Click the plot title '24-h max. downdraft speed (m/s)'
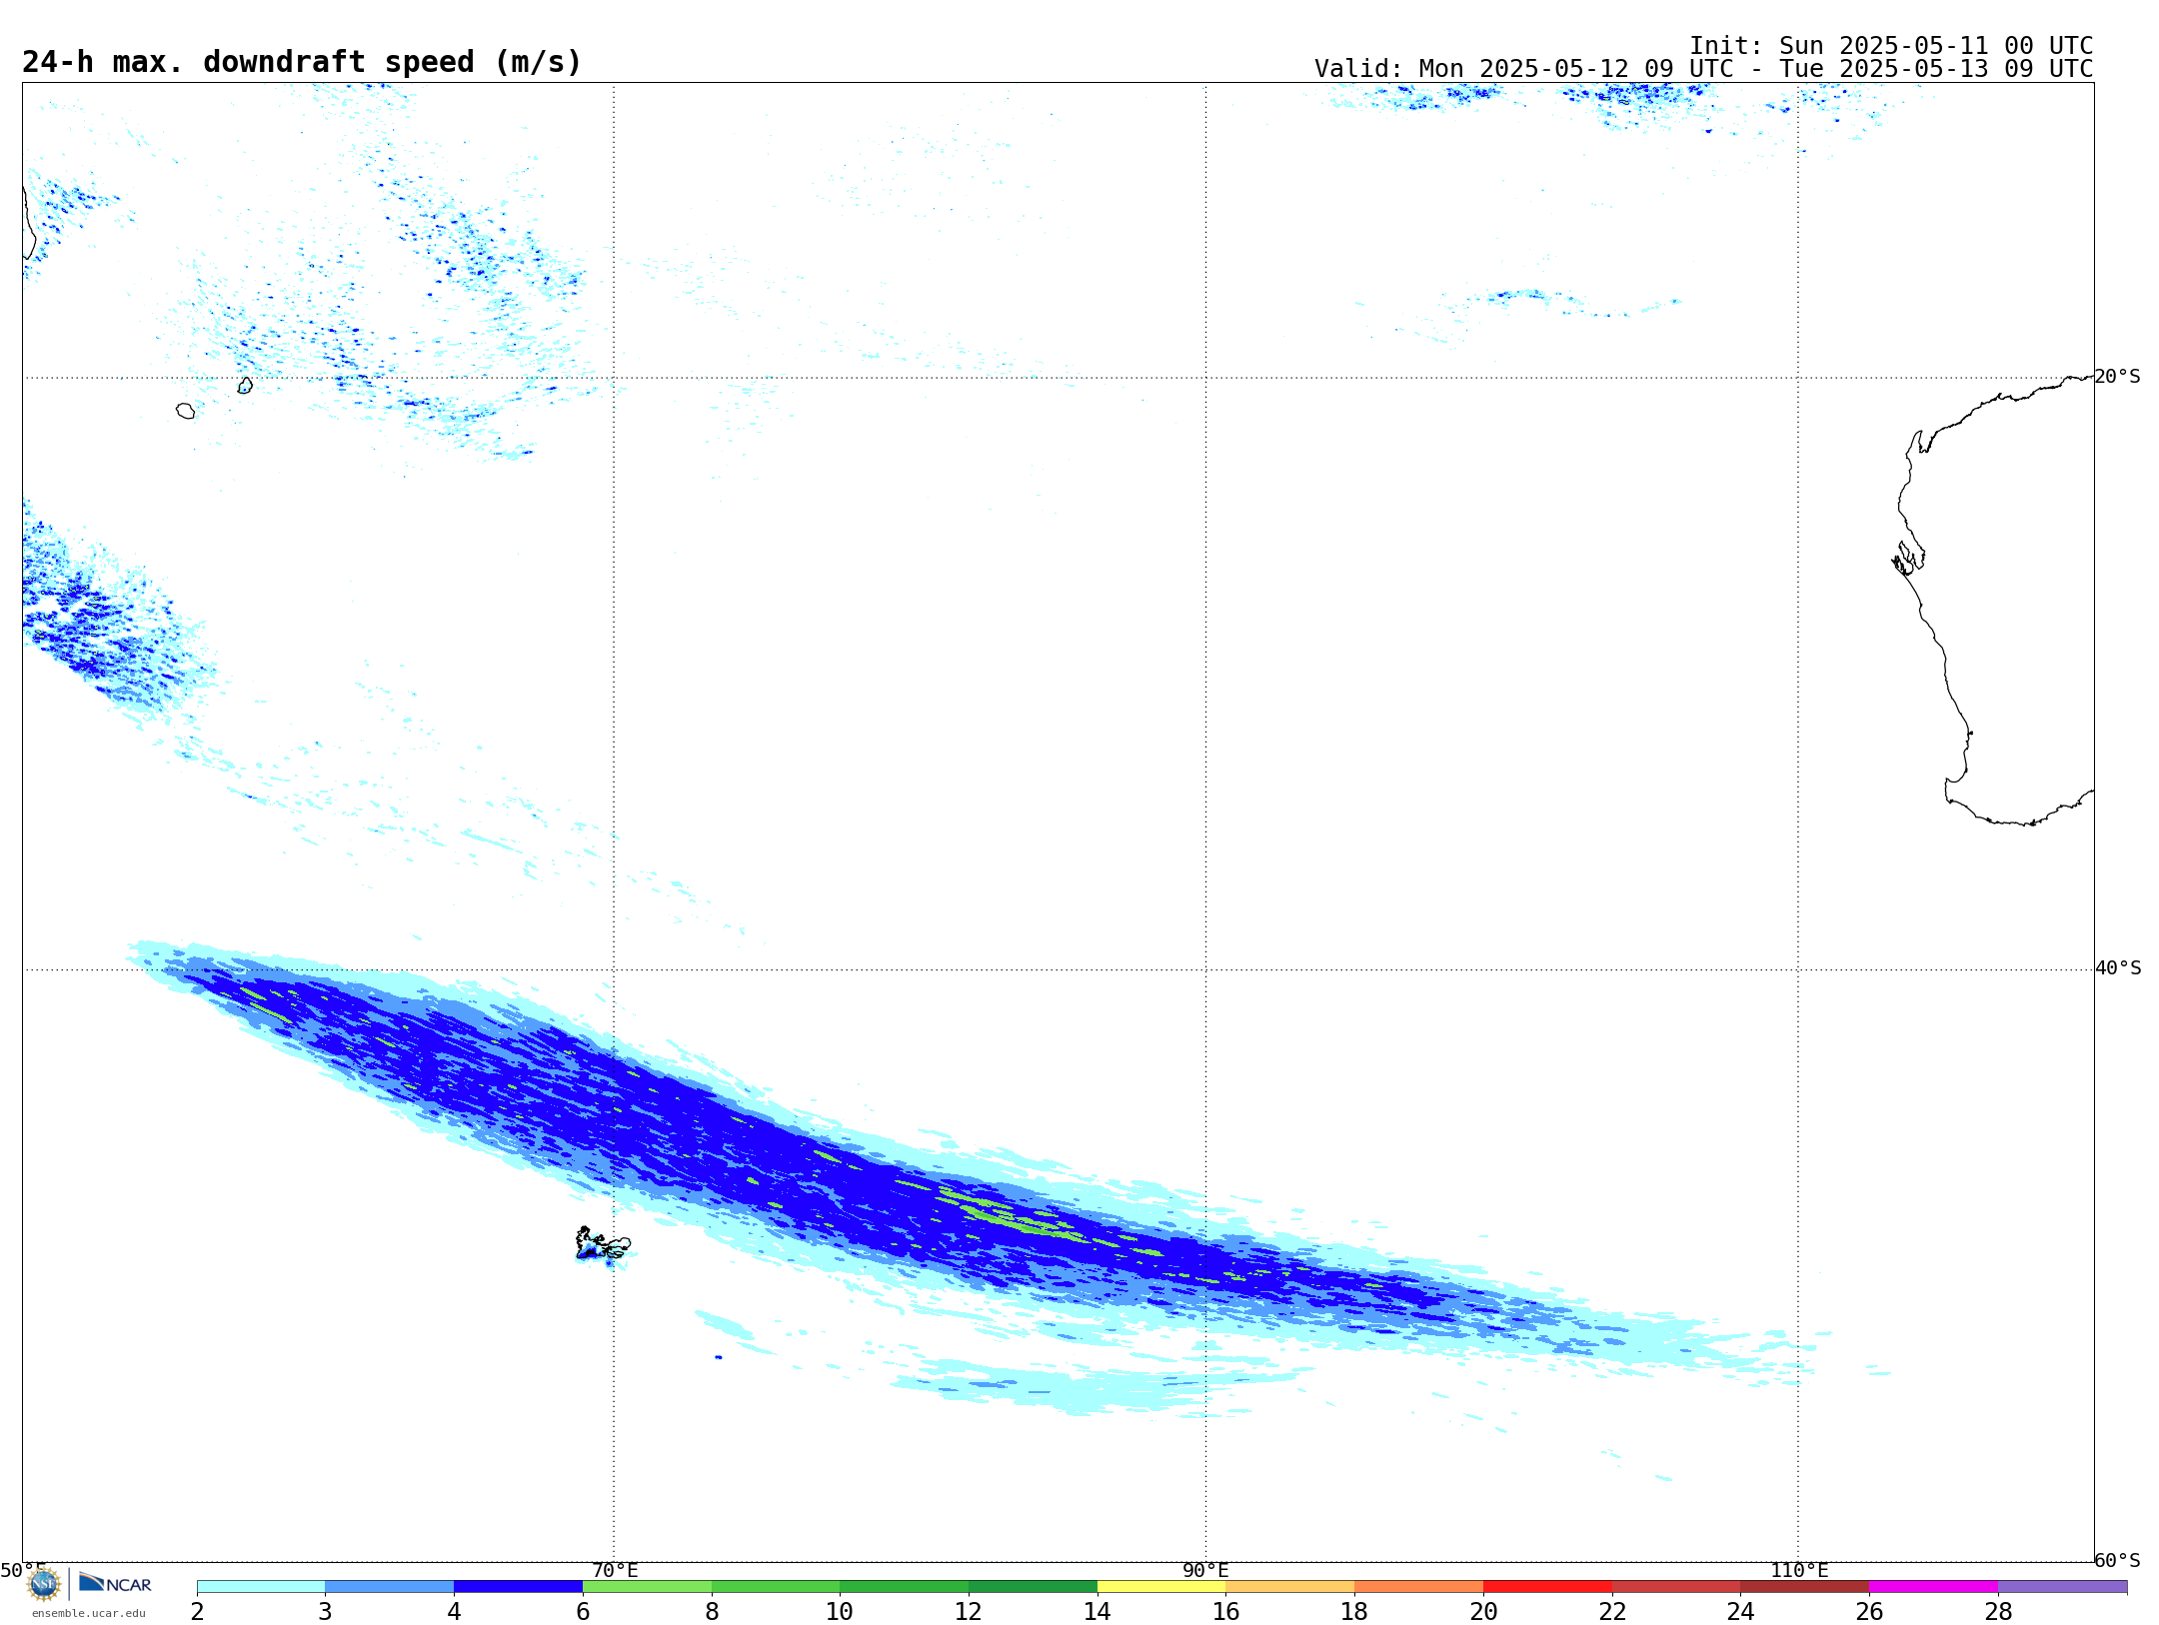 pyautogui.click(x=302, y=62)
